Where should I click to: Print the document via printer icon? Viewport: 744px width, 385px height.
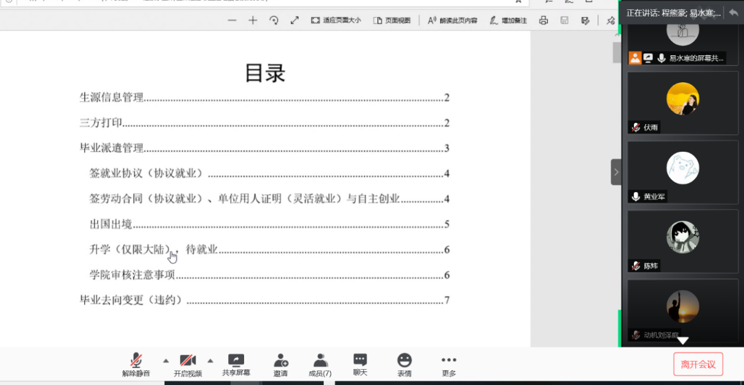(x=544, y=20)
